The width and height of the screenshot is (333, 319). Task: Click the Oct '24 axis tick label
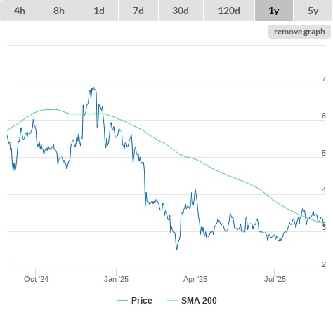[37, 279]
